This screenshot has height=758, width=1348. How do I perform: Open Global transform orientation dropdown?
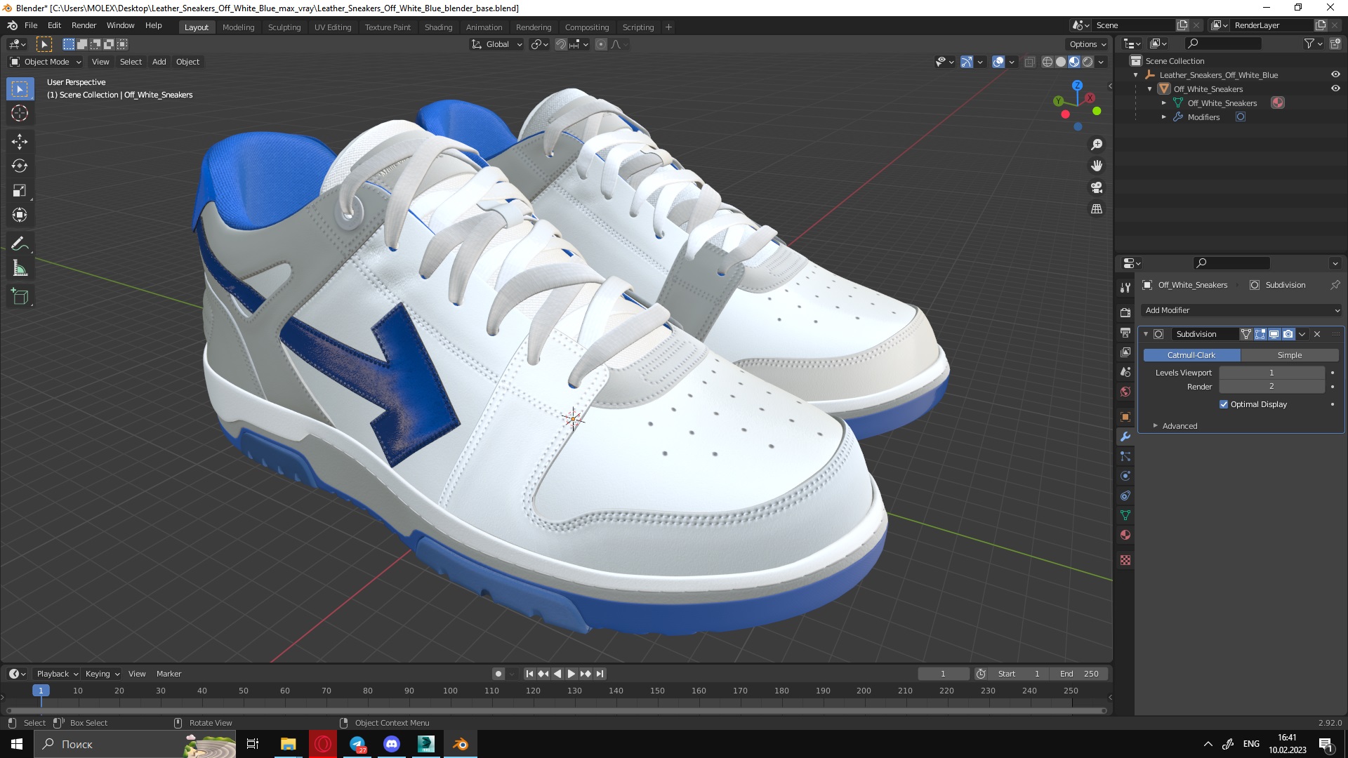click(x=496, y=44)
